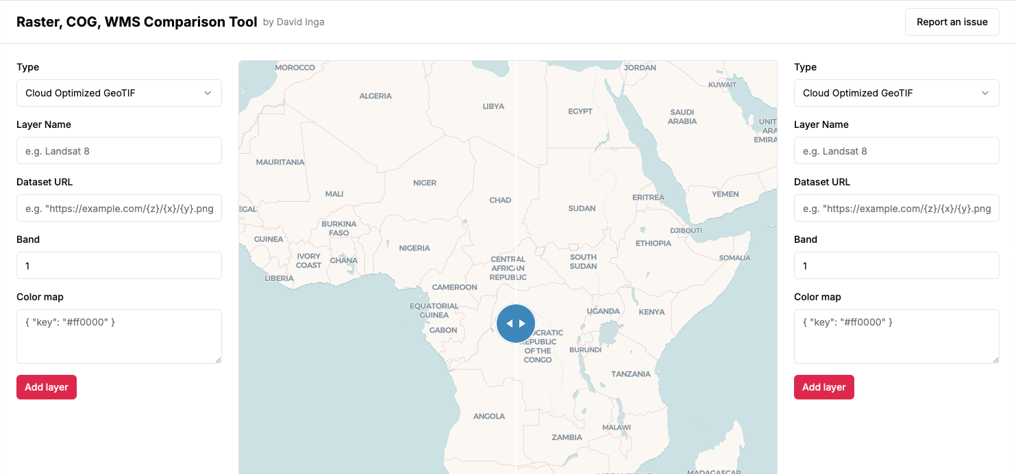Click the left textarea resize grip

(x=217, y=359)
